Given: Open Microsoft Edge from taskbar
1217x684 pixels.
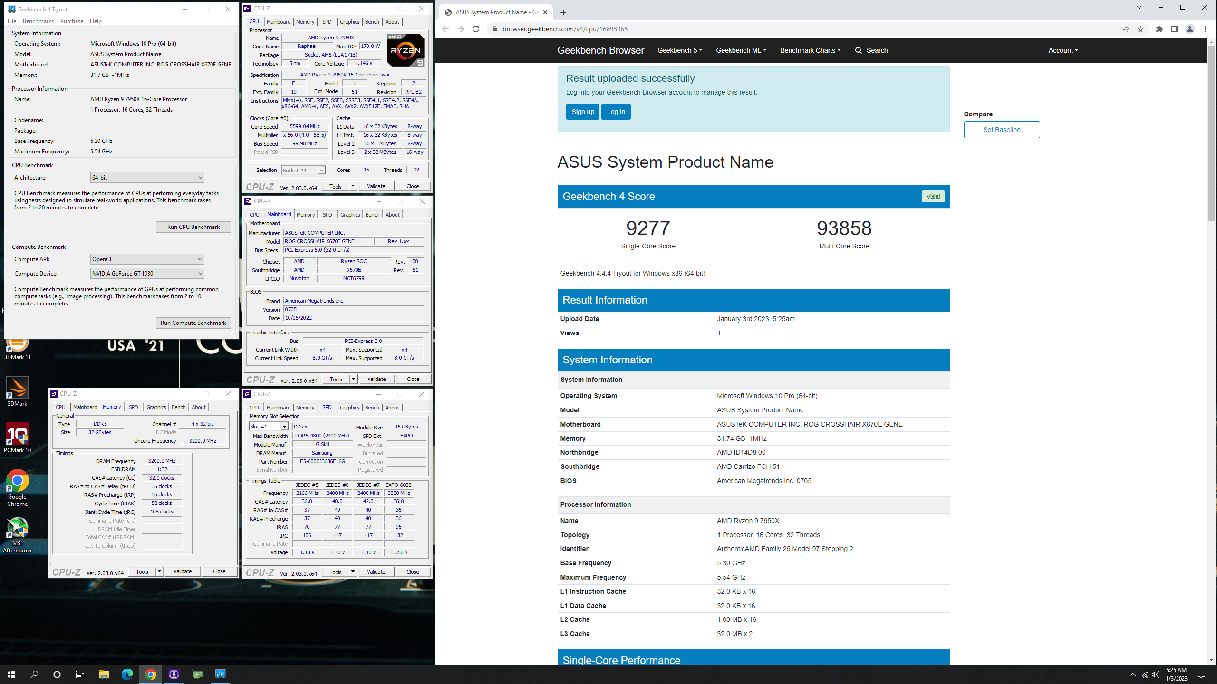Looking at the screenshot, I should tap(127, 674).
